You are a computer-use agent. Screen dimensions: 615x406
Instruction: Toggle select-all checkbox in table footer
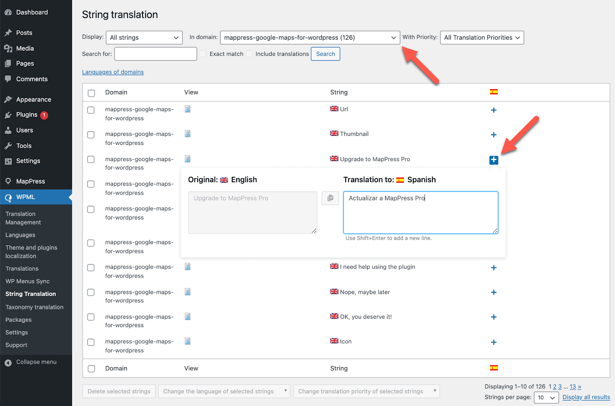(91, 369)
